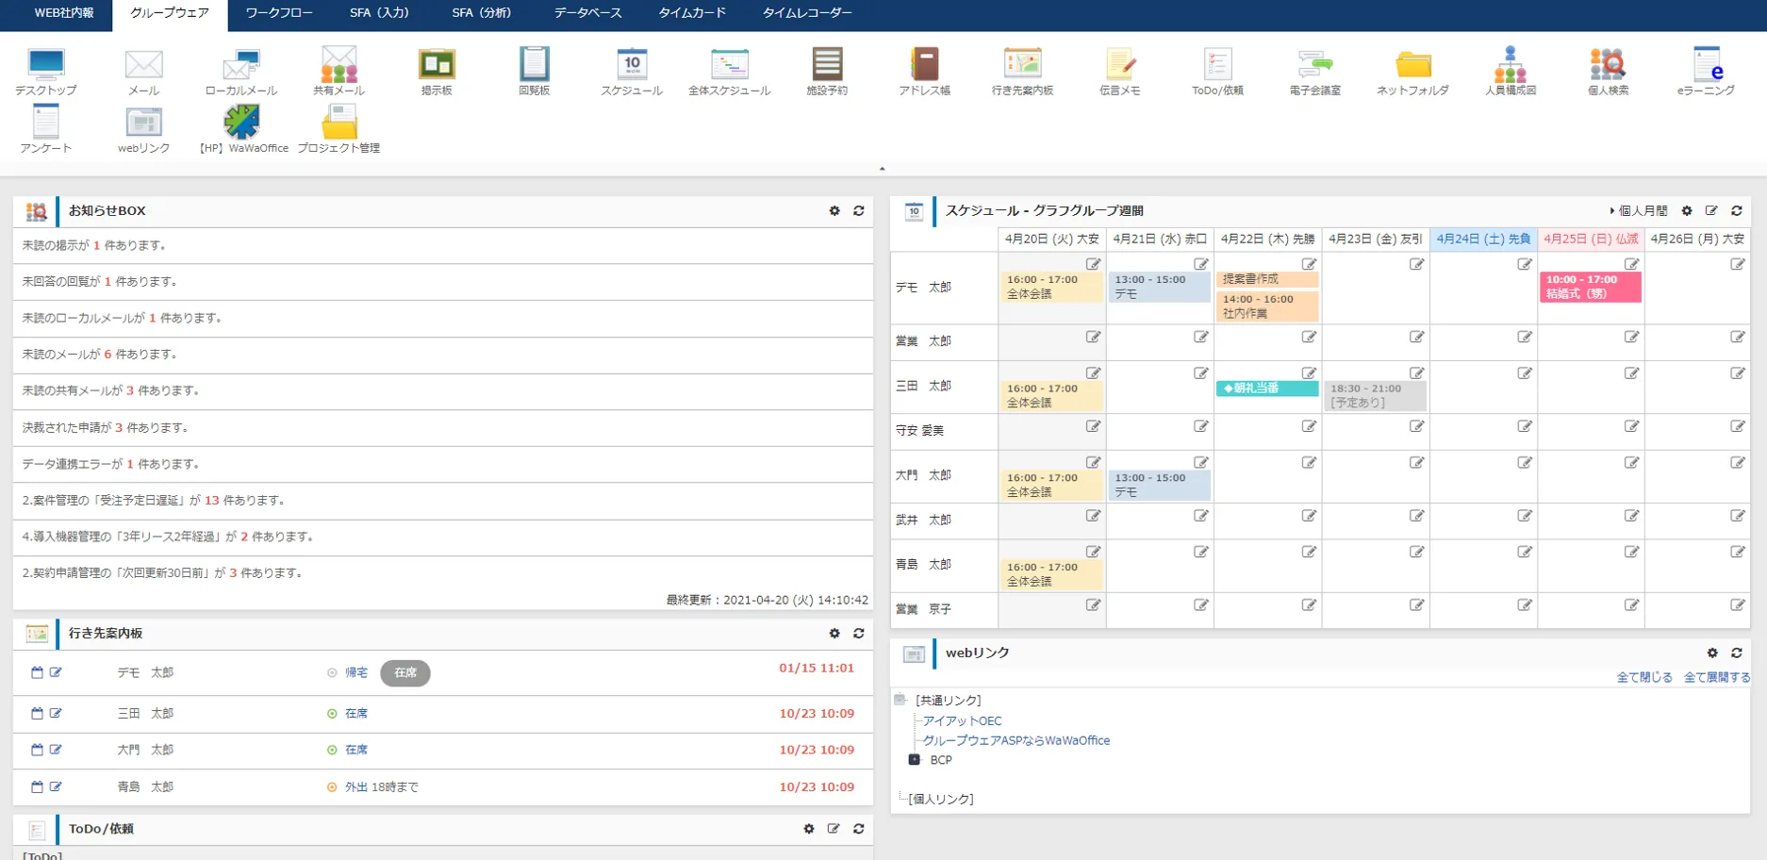
Task: Open the 個人検索 icon
Action: coord(1608,72)
